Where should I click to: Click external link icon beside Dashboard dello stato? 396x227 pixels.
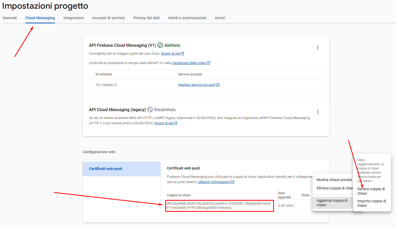click(208, 63)
